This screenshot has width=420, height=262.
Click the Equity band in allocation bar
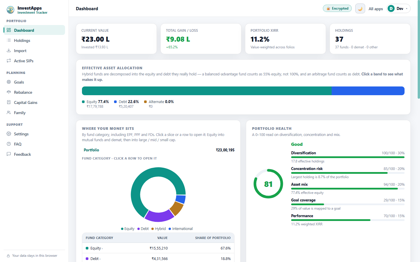coord(207,91)
